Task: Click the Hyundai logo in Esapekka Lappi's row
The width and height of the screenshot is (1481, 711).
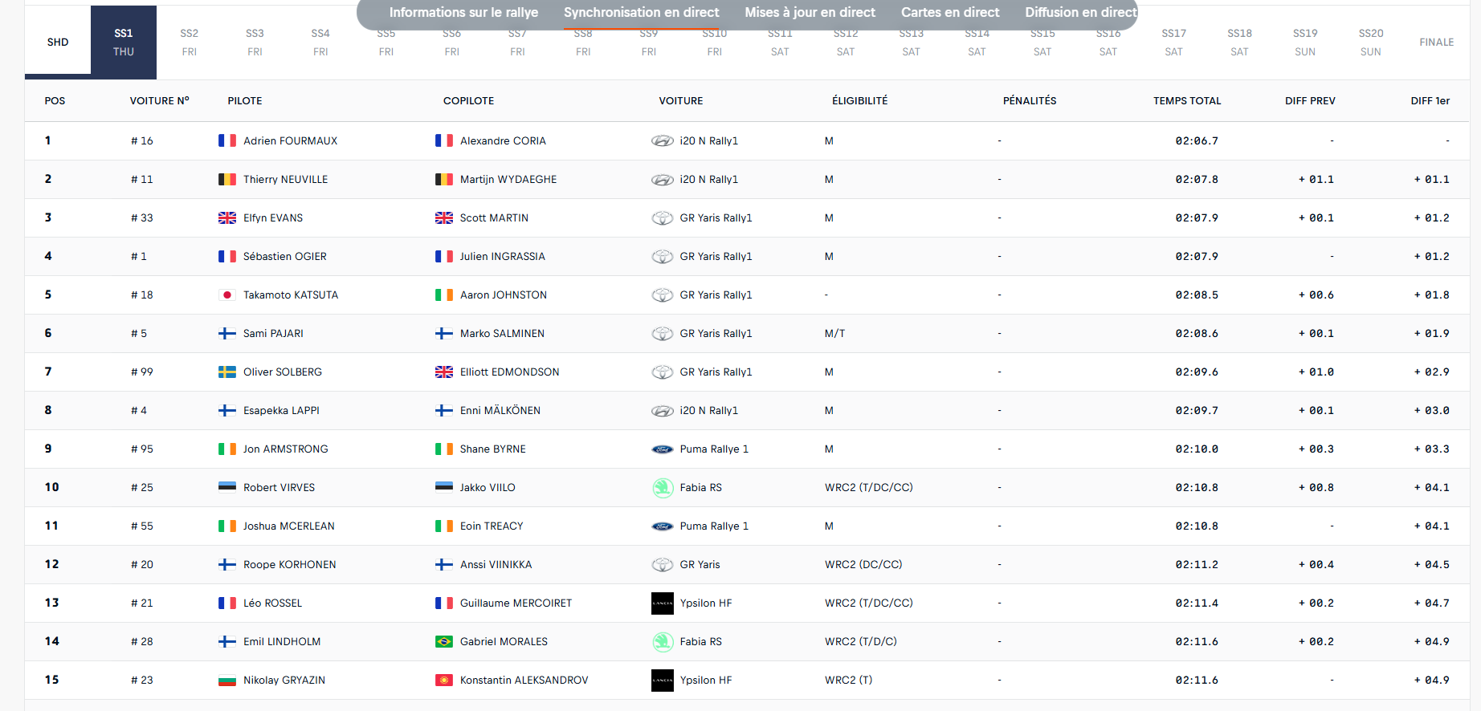Action: pos(663,410)
